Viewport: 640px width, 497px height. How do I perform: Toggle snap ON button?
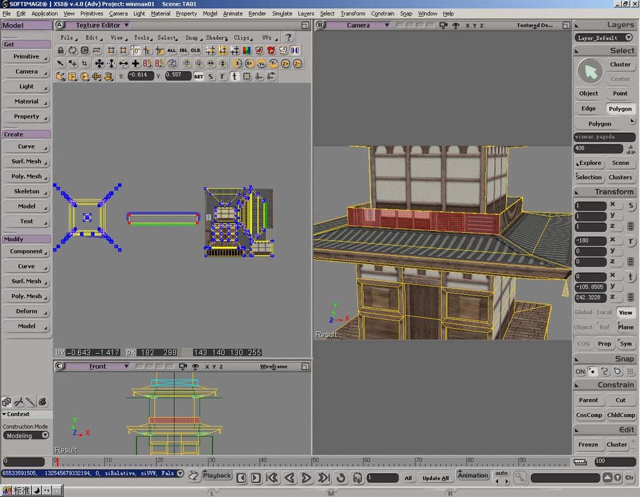coord(580,372)
